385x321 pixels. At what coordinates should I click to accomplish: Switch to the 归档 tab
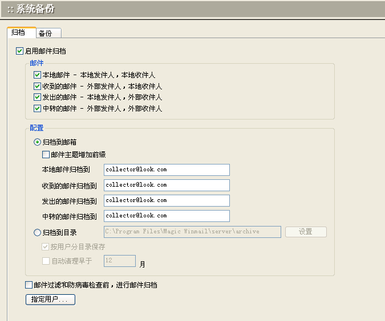click(x=18, y=32)
